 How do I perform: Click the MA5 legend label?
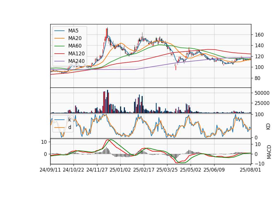73,31
